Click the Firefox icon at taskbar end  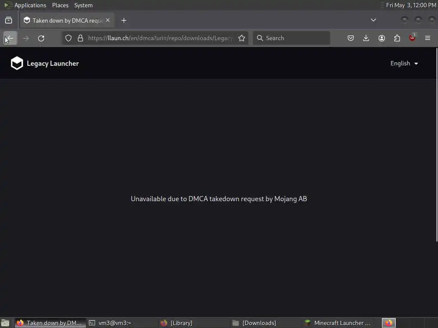click(389, 323)
